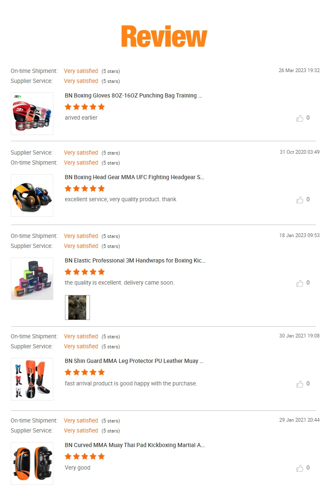Click thumbs-up on the headgear review
The width and height of the screenshot is (329, 500).
point(300,200)
